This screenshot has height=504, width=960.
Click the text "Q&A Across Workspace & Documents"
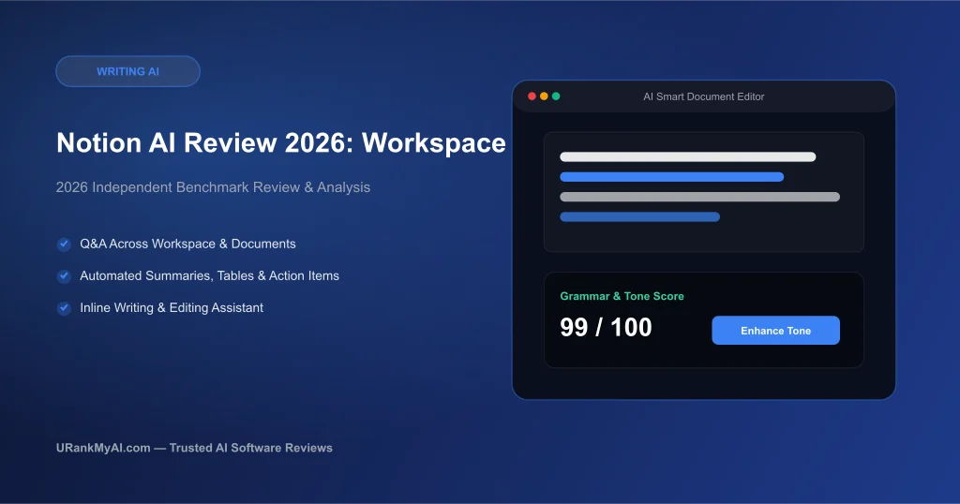187,244
